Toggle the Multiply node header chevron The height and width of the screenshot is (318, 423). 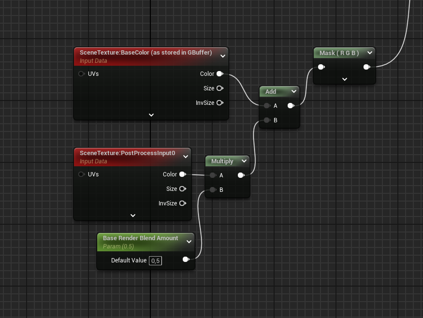coord(244,161)
